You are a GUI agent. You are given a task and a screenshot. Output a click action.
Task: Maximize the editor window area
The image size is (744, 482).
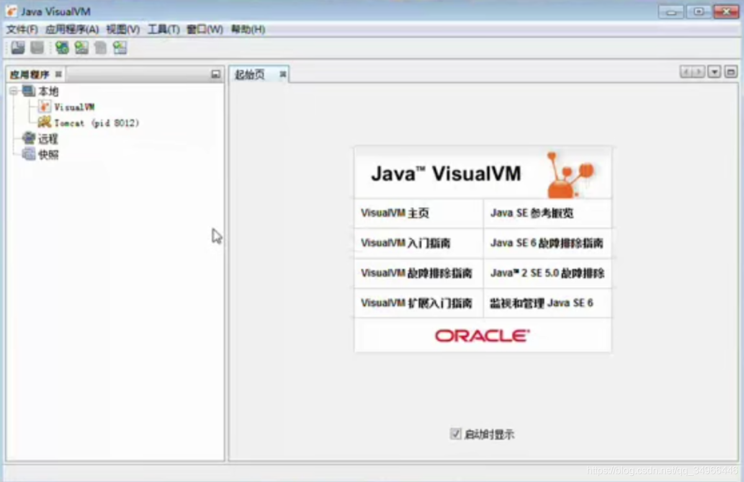coord(731,72)
